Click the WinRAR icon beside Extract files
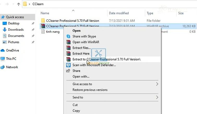The image size is (197, 114). [68, 48]
